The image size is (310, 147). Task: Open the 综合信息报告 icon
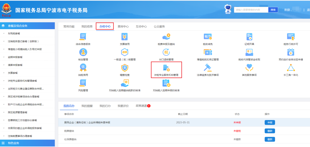[83, 37]
